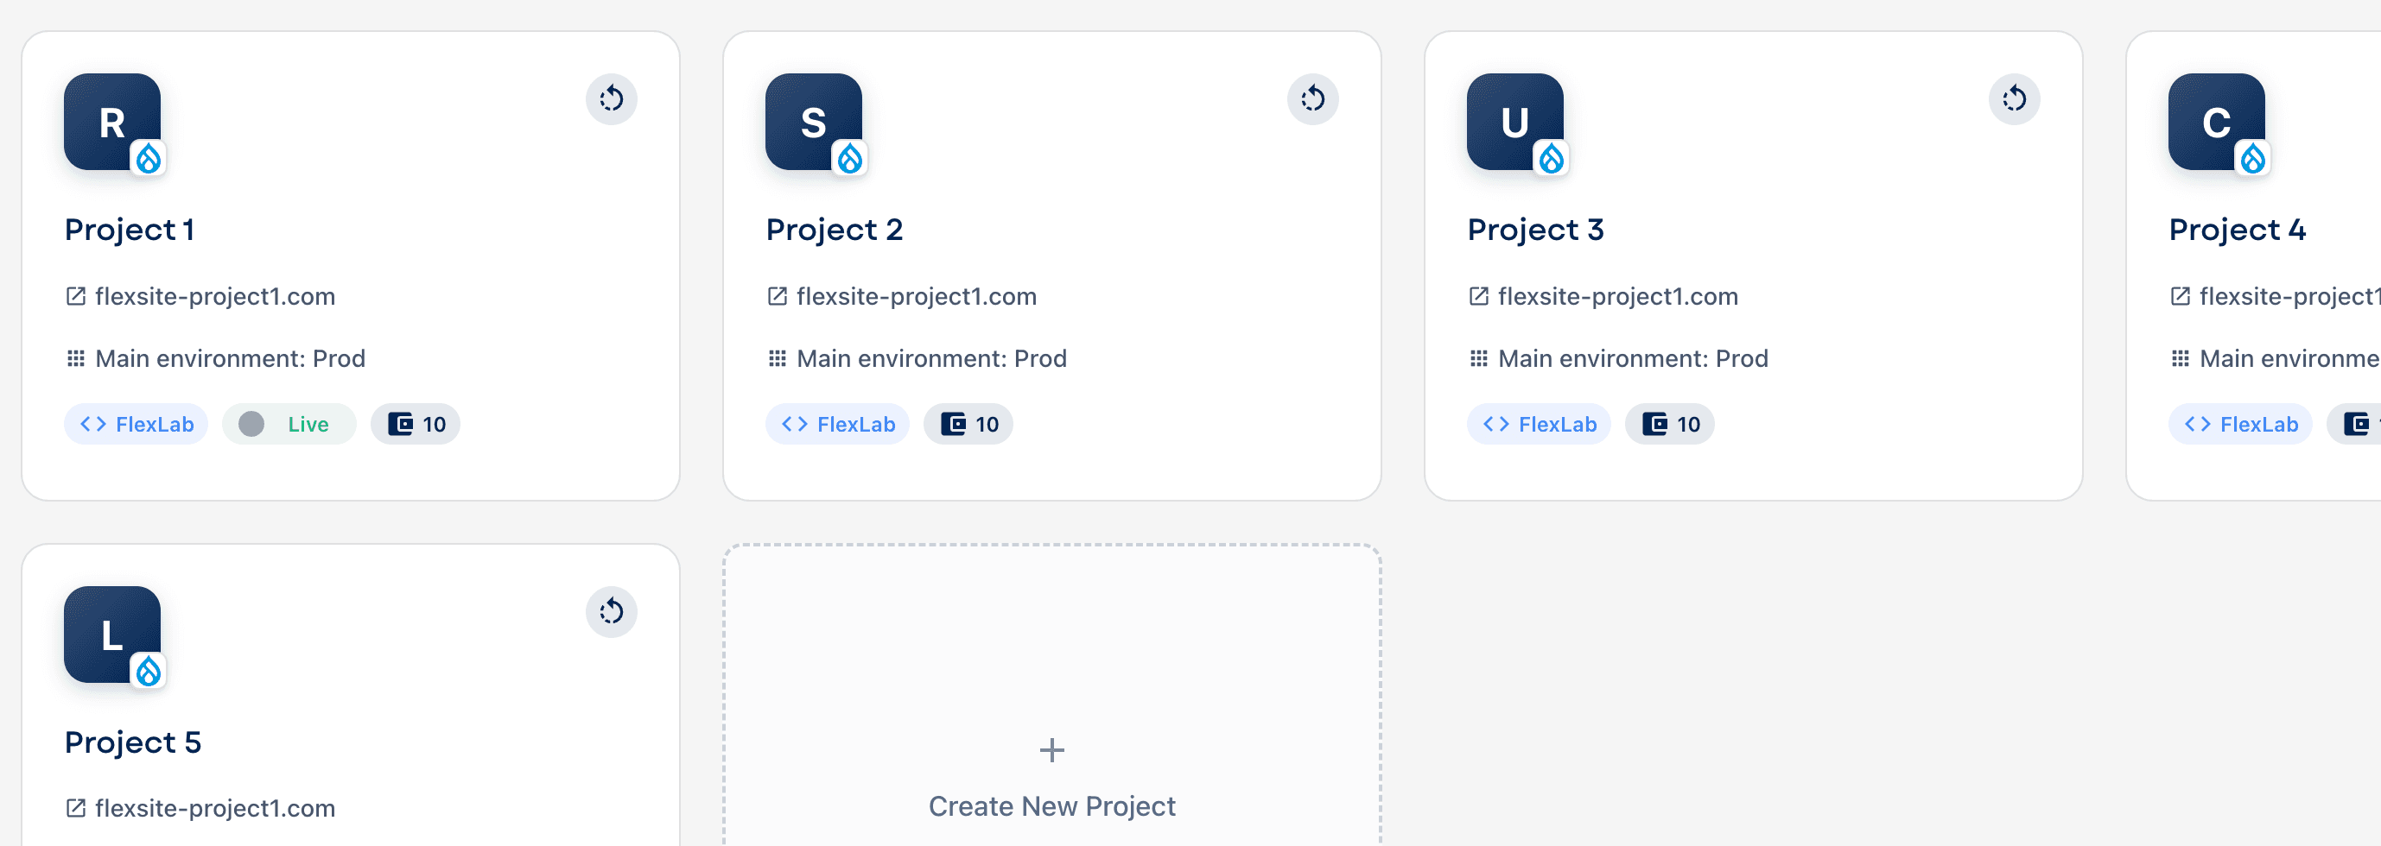Screen dimensions: 2381x846
Task: Open Project 1's flexsite-project1.com link
Action: [x=213, y=296]
